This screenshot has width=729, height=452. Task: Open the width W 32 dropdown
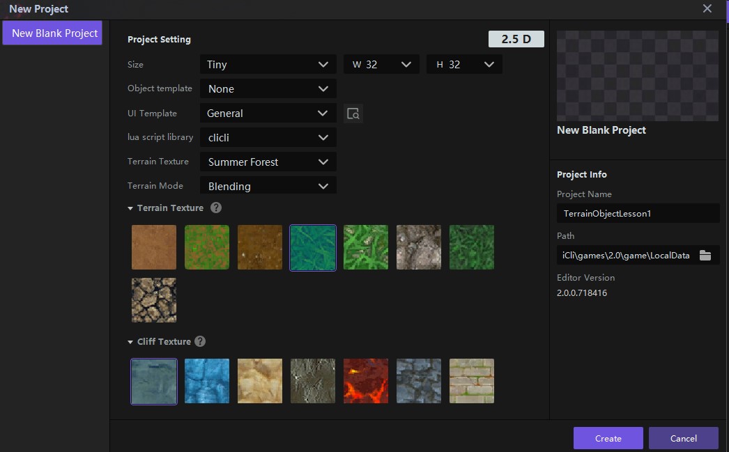coord(381,65)
